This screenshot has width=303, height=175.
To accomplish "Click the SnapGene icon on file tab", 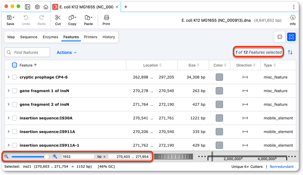I will tap(55, 7).
